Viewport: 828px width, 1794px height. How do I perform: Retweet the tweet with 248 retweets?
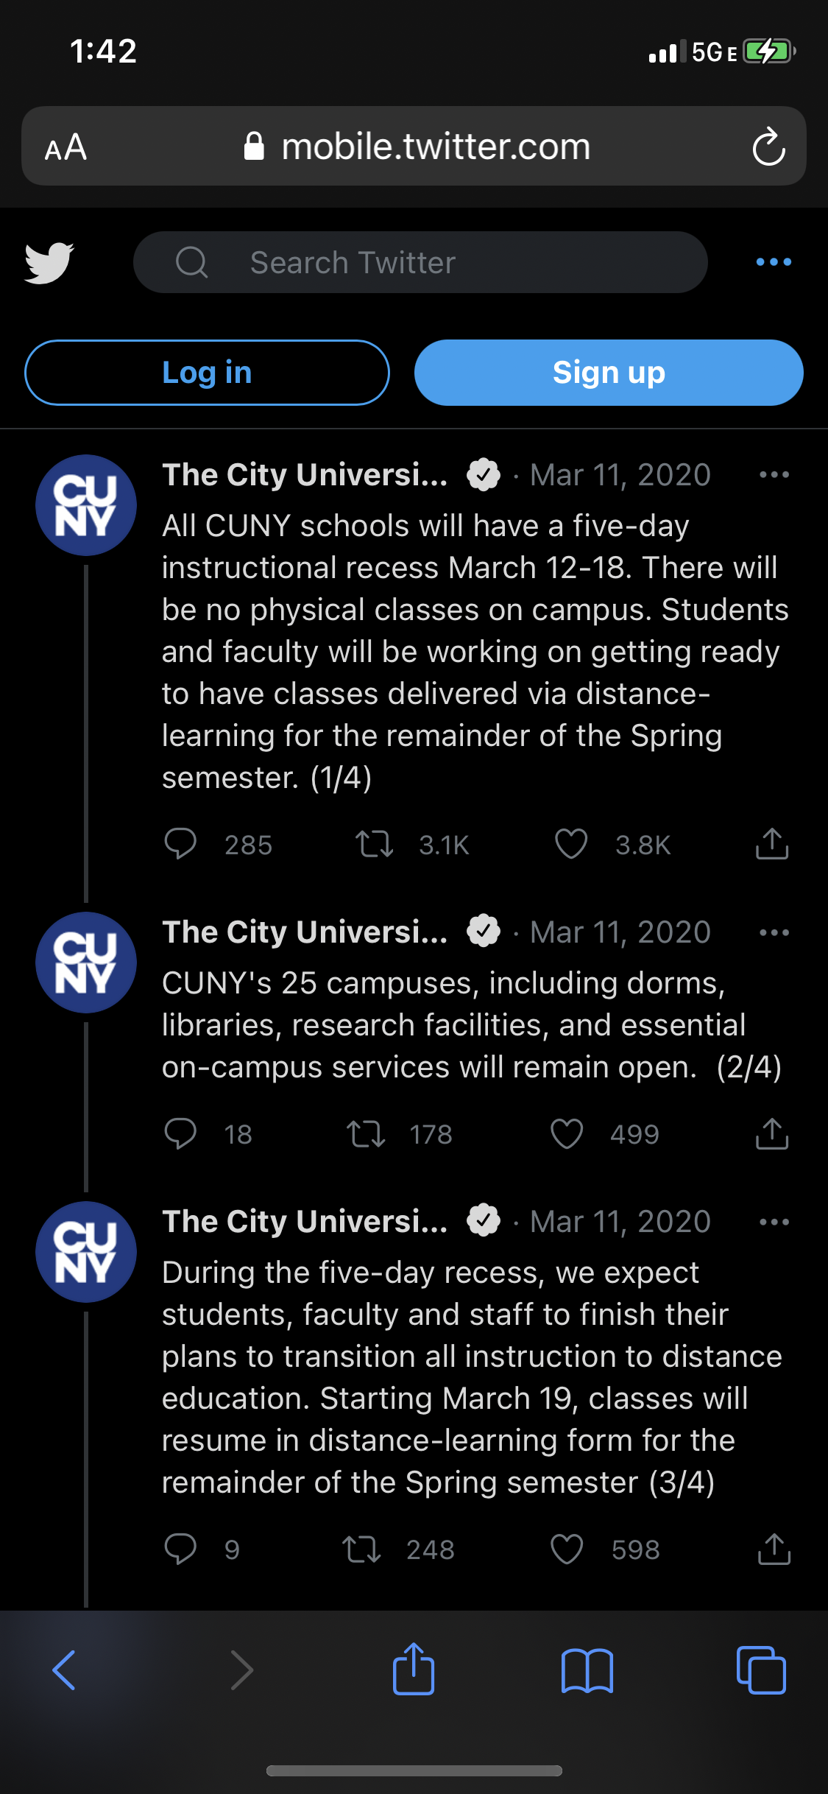point(361,1549)
